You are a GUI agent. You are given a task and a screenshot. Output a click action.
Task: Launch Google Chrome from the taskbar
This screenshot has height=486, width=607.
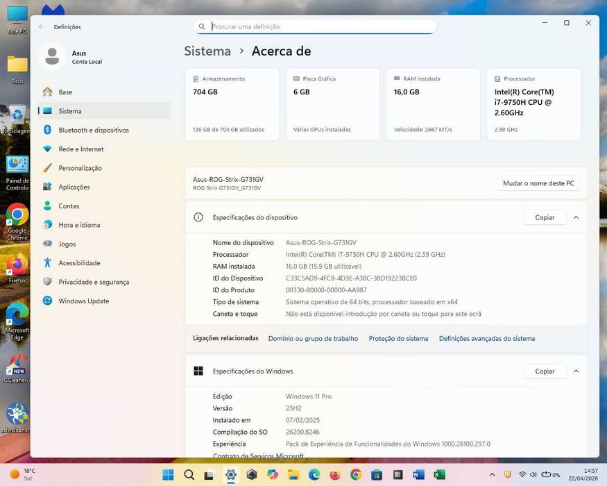click(x=356, y=475)
